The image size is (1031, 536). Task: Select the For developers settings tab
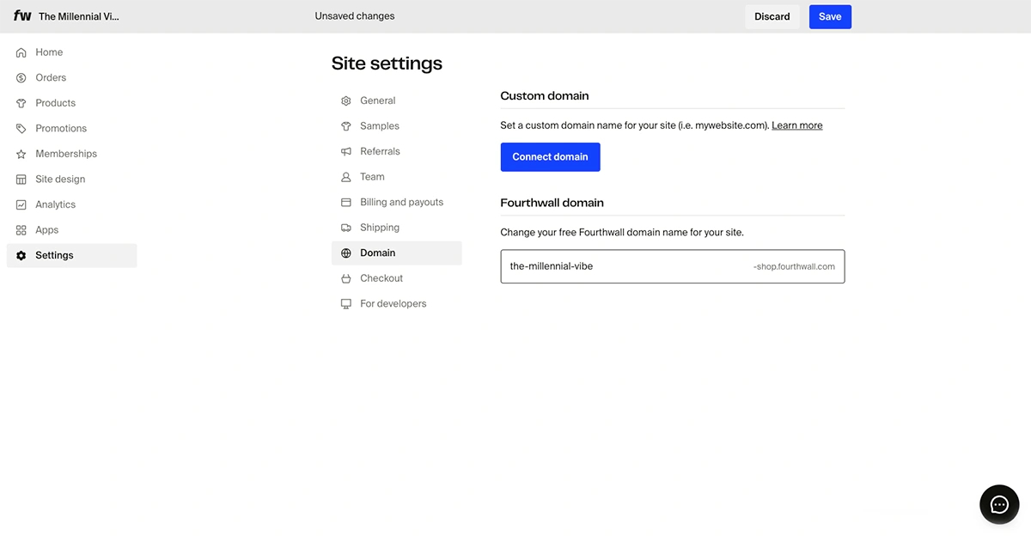(393, 303)
